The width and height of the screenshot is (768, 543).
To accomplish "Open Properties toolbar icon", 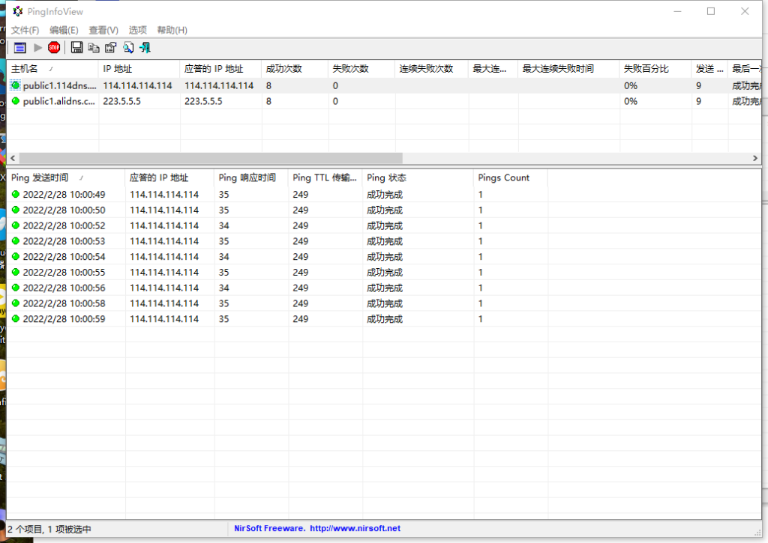I will point(111,47).
